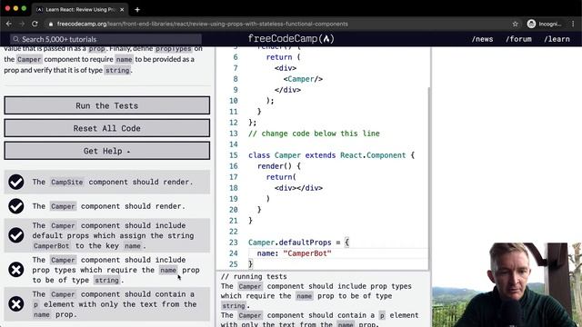582x327 pixels.
Task: Open the Chrome three-dot menu
Action: coord(573,24)
